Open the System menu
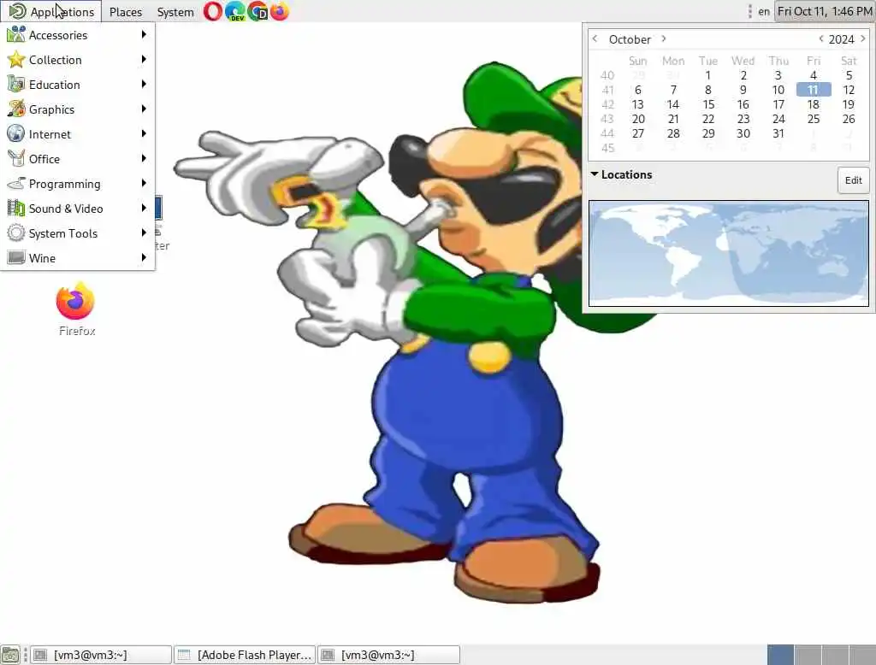This screenshot has width=876, height=665. click(x=175, y=12)
